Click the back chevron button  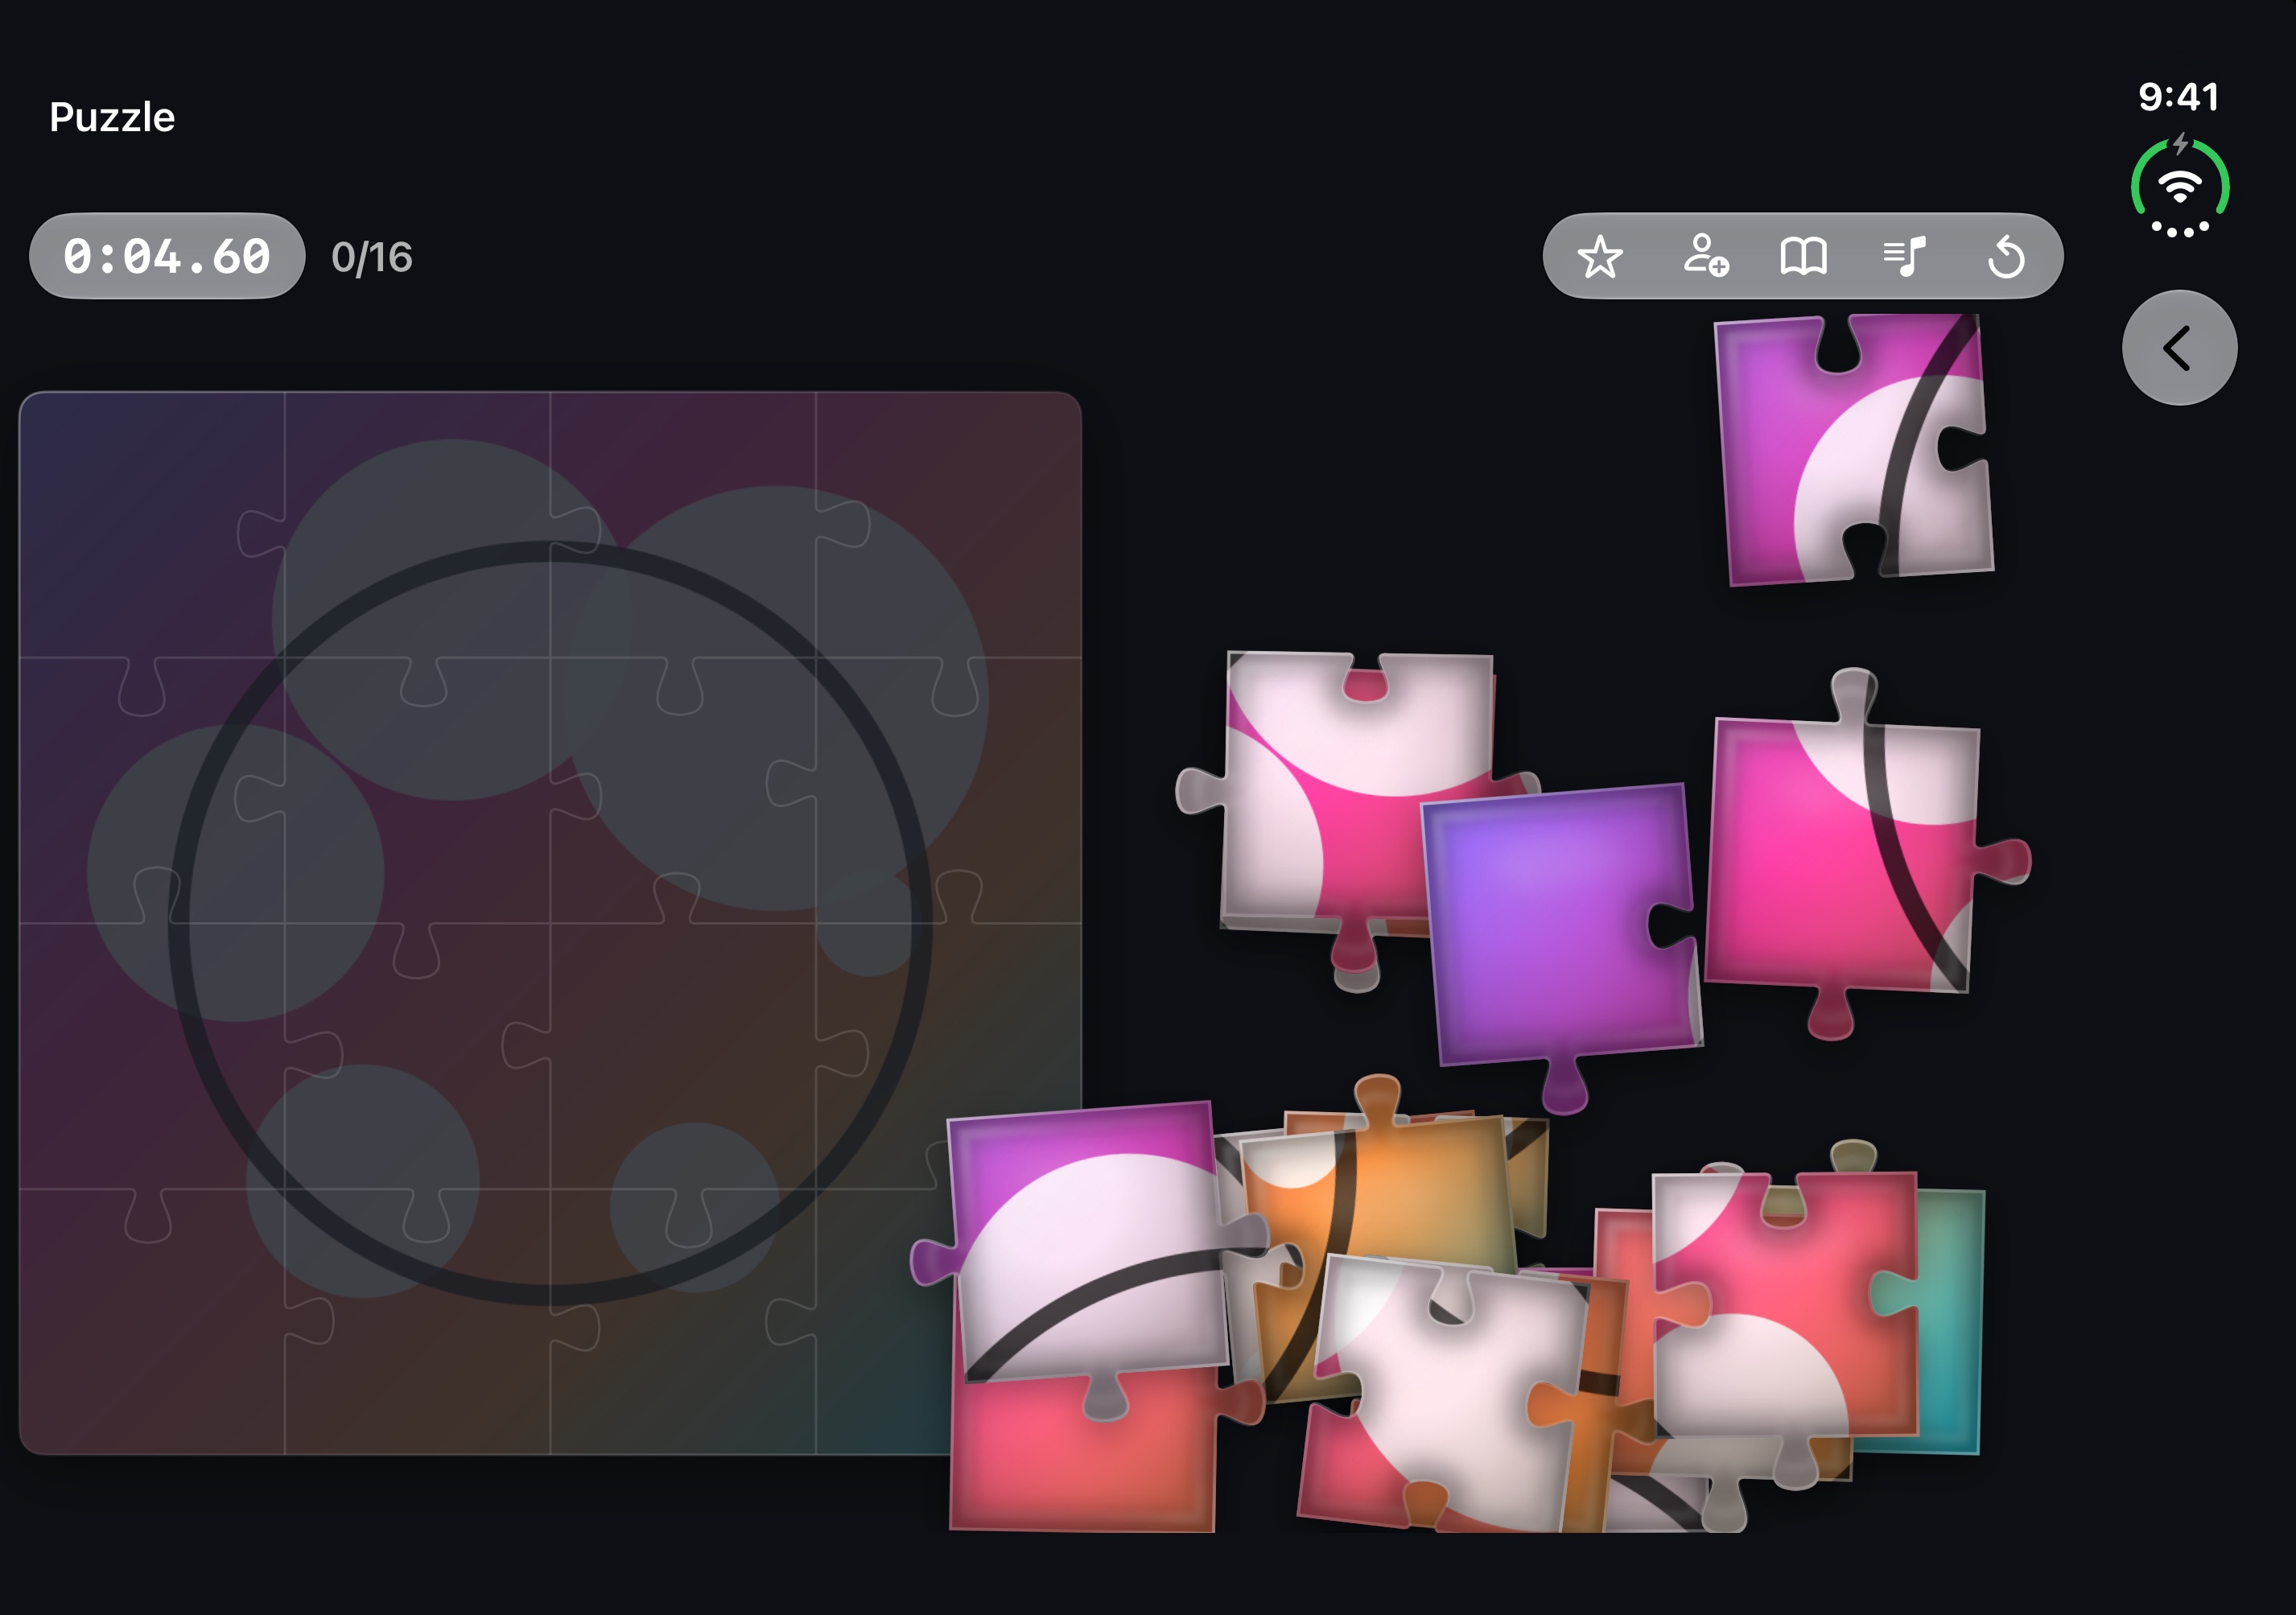click(2179, 348)
